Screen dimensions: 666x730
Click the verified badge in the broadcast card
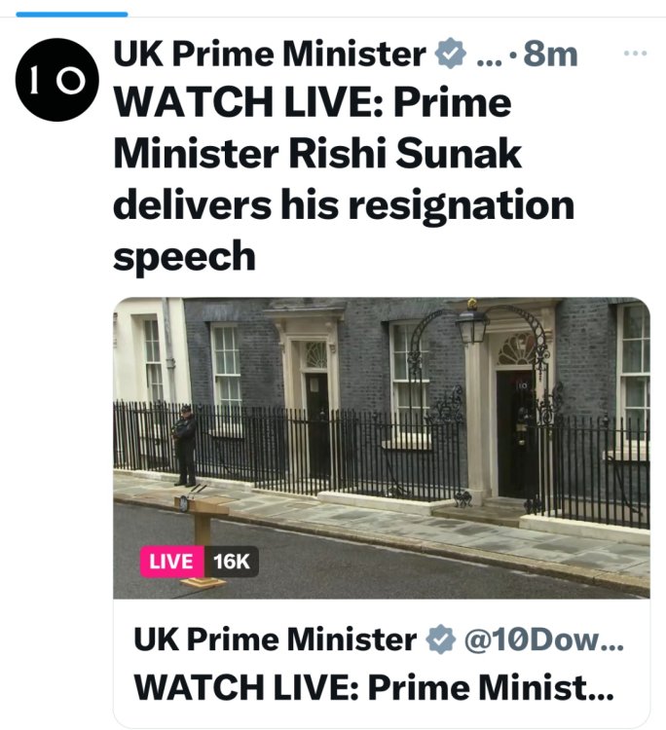point(442,639)
